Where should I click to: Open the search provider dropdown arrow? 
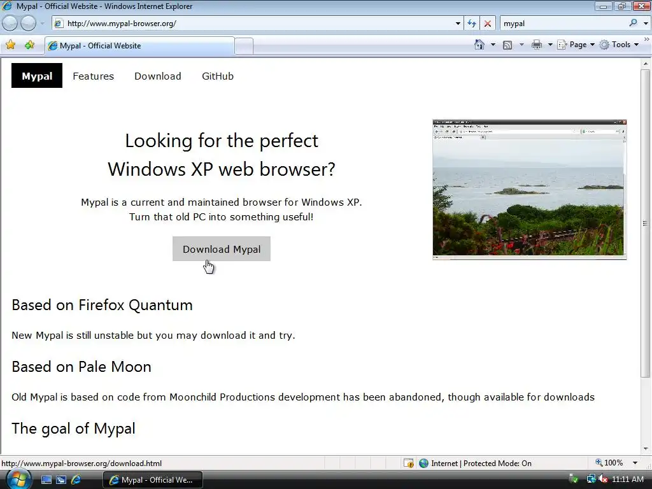point(646,24)
